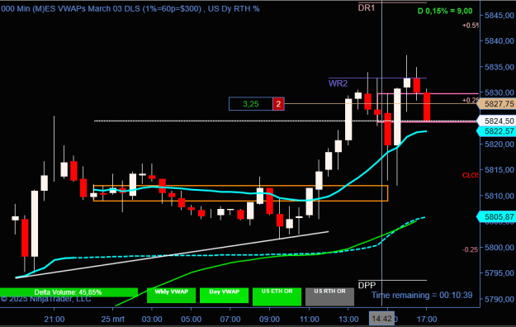The height and width of the screenshot is (327, 516).
Task: Select the DPP pivot level label
Action: tap(367, 285)
